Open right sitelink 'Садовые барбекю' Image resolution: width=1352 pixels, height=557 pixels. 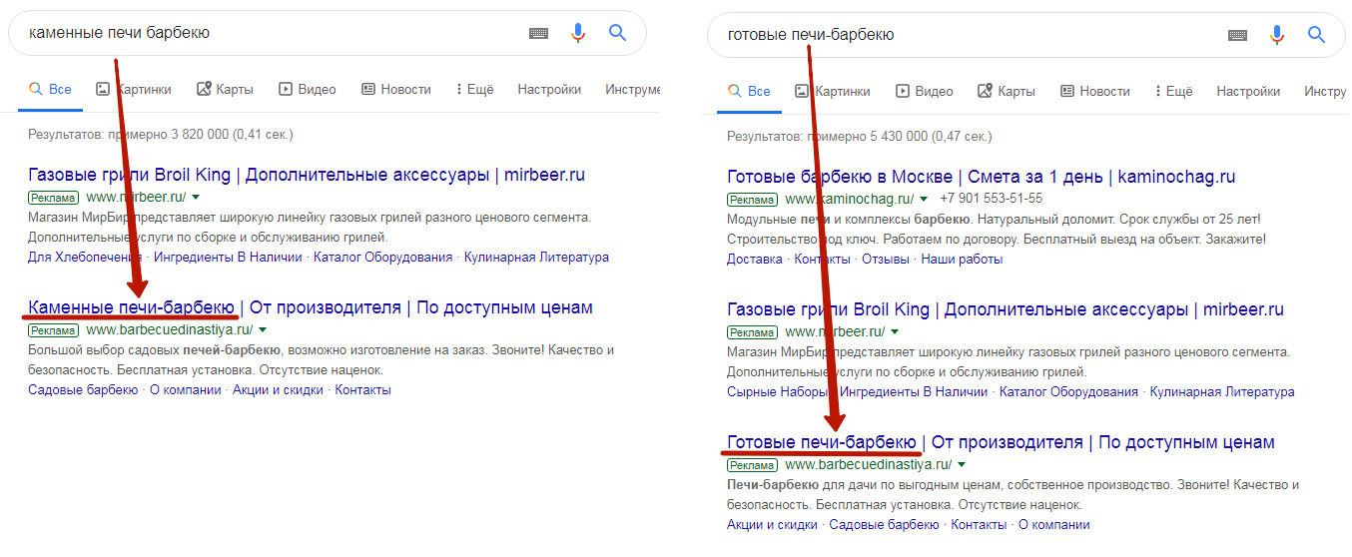[x=884, y=524]
